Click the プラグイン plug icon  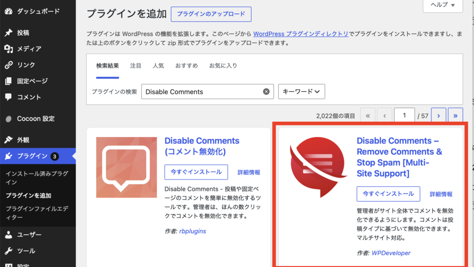click(8, 156)
